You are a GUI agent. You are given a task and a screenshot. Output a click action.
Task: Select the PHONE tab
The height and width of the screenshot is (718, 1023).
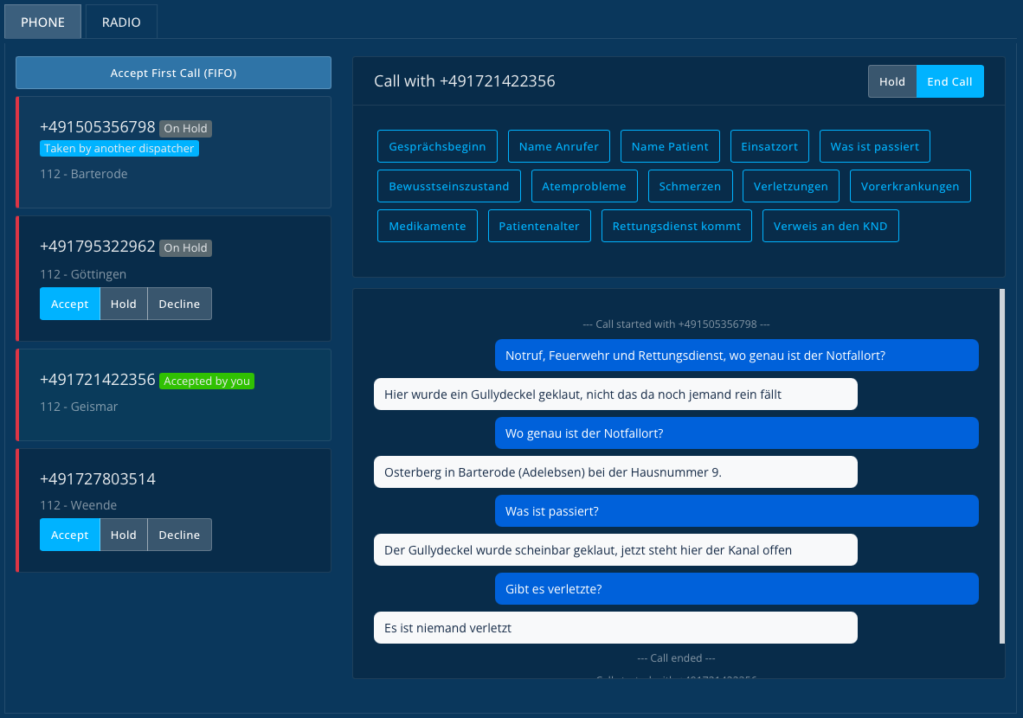[x=43, y=22]
